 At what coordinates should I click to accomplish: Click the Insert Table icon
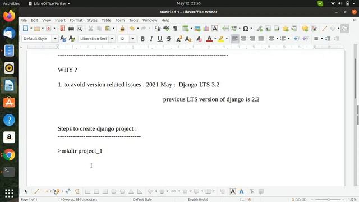[x=185, y=29]
